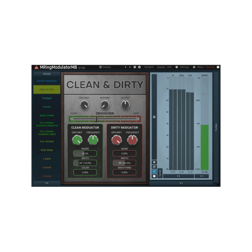Screen dimensions: 252x252
Task: Click Clean WIDTH 36° (10.0%) field
Action: [x=85, y=163]
